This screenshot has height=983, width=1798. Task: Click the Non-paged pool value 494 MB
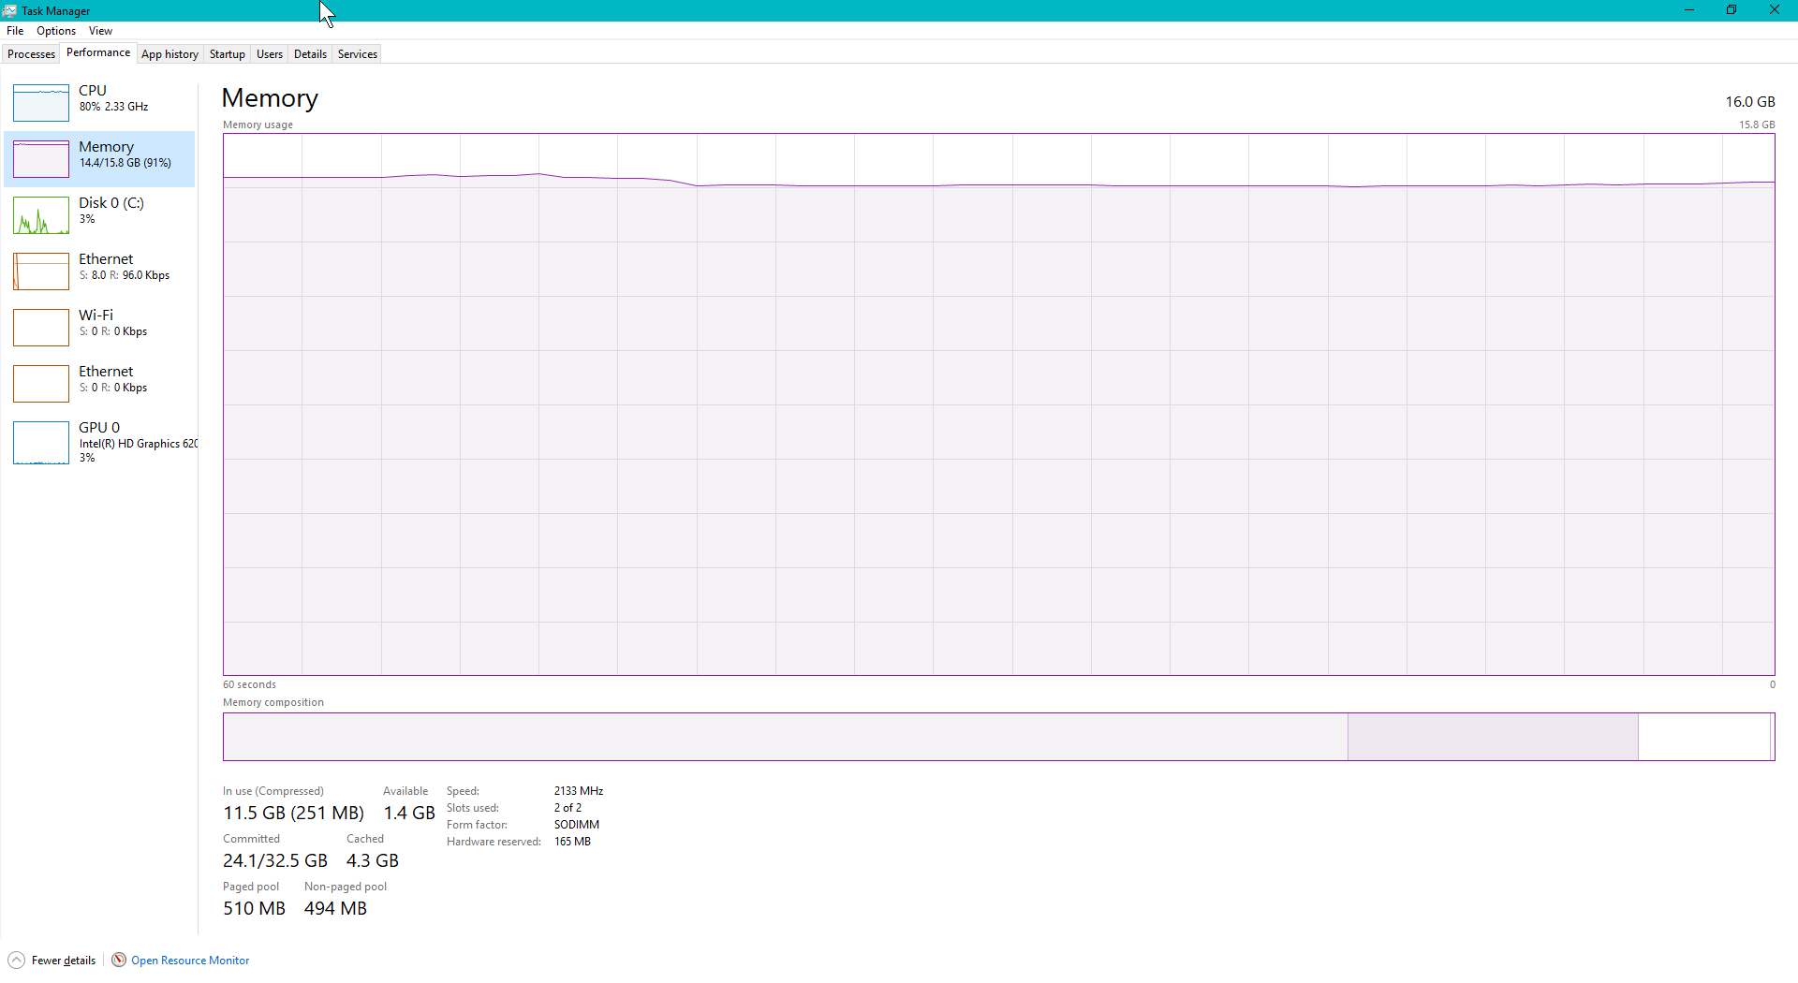click(x=335, y=909)
